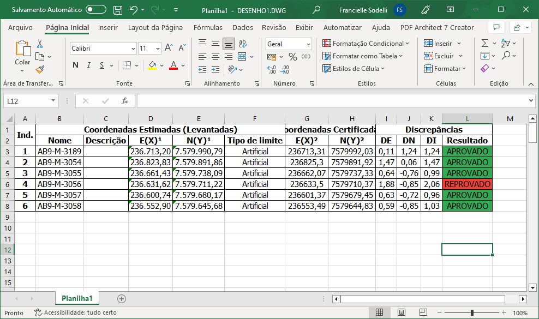539x319 pixels.
Task: Open PDF Architect 7 Creator tab
Action: tap(437, 27)
